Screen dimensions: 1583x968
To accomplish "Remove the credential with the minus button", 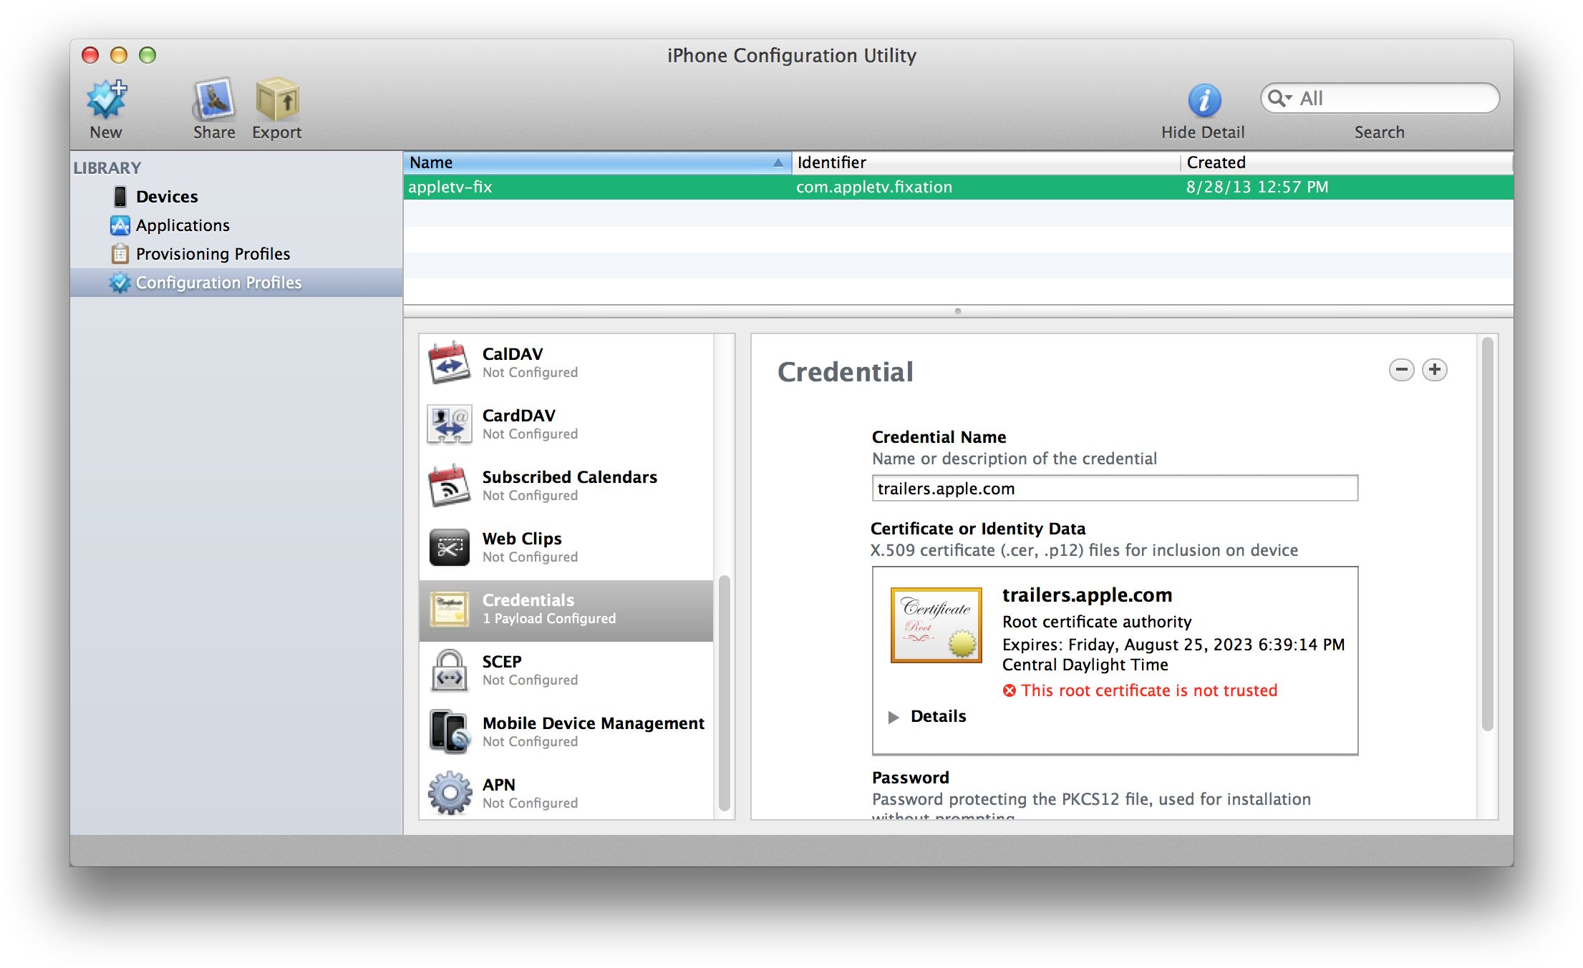I will pyautogui.click(x=1401, y=370).
